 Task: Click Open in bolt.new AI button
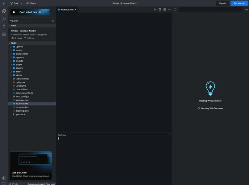[x=30, y=12]
